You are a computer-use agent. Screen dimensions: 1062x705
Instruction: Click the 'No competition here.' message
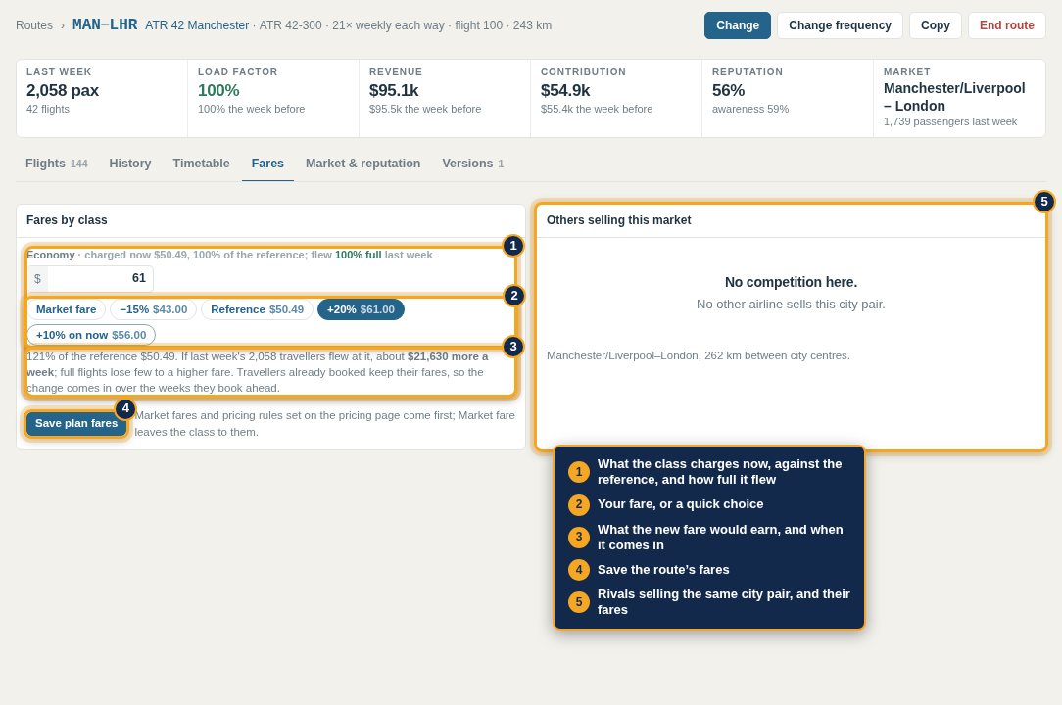click(791, 282)
